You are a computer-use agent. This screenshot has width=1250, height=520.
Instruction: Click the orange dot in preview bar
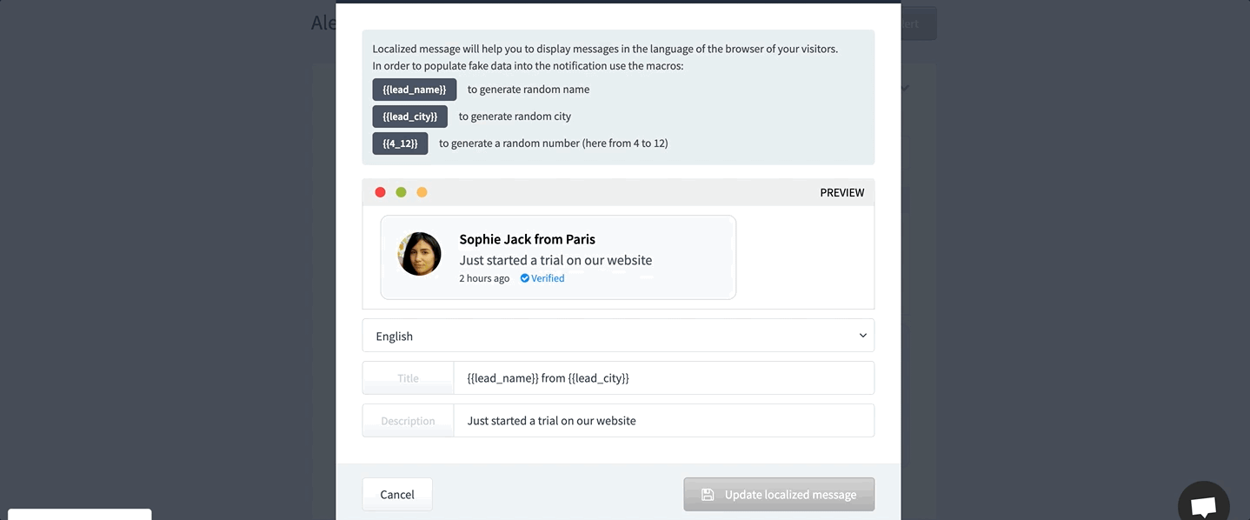(x=422, y=192)
